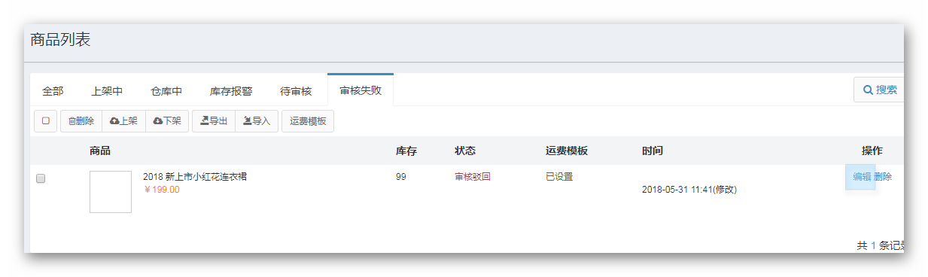The width and height of the screenshot is (928, 277).
Task: Select the 待审核 tab
Action: pos(296,91)
